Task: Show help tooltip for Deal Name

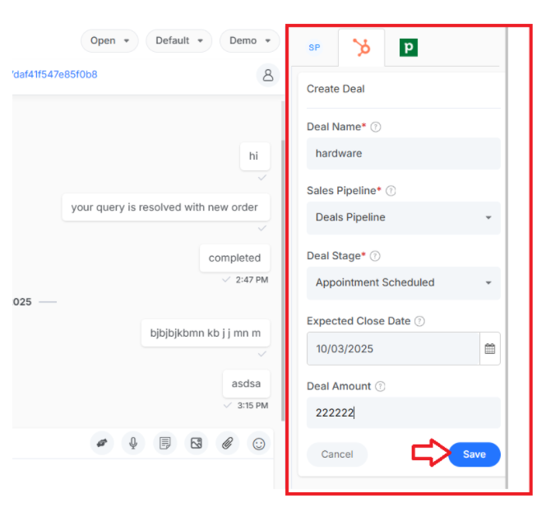Action: tap(375, 127)
